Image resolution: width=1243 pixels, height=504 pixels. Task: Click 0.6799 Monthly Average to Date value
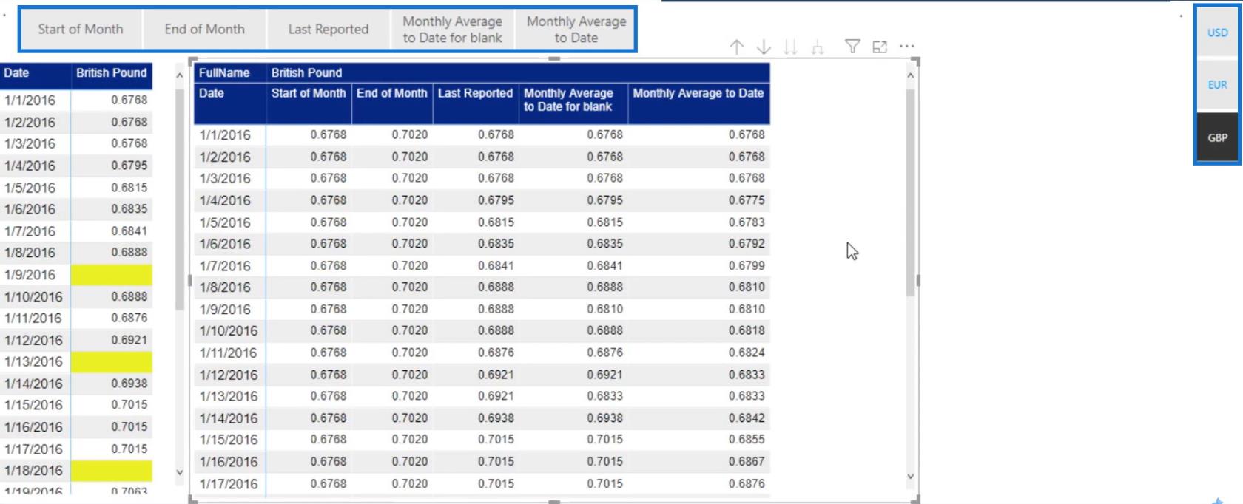click(747, 266)
